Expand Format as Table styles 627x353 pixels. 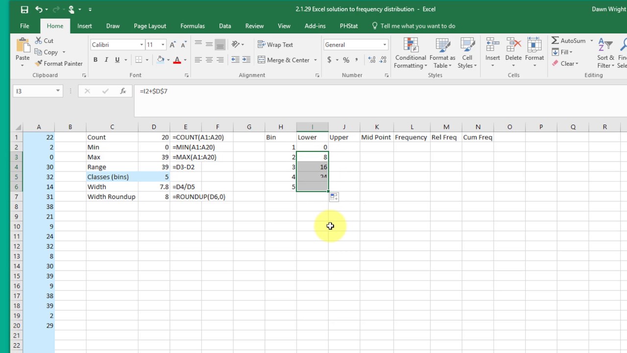442,53
